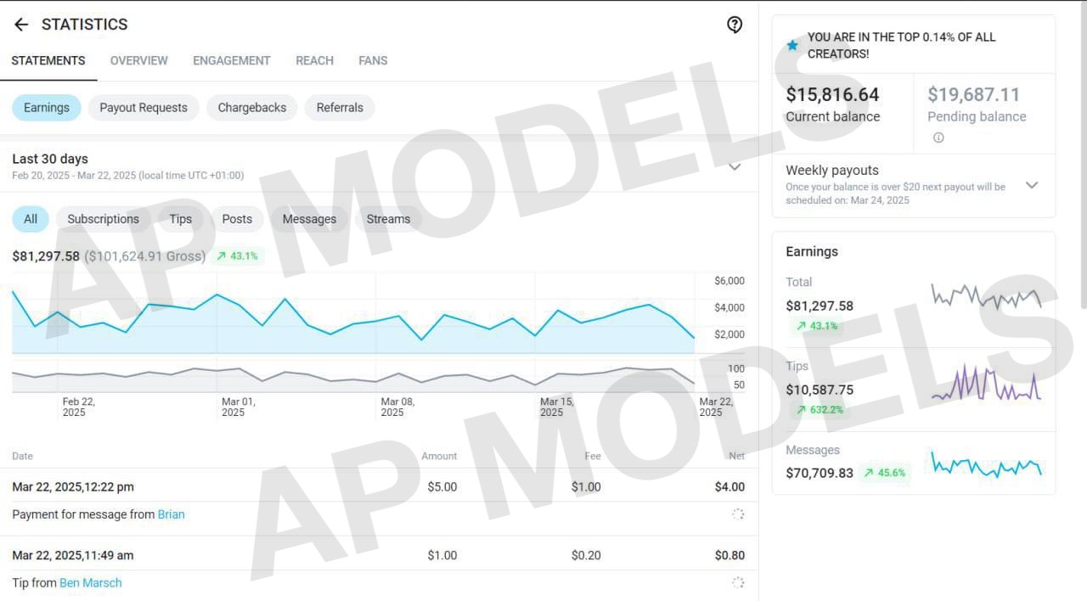Click the Date column header
The width and height of the screenshot is (1087, 601).
23,457
